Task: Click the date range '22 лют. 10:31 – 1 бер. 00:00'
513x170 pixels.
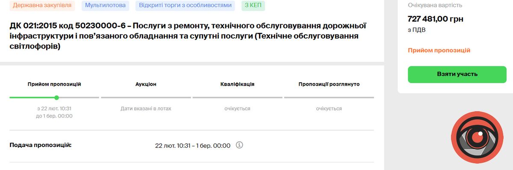Action: (x=193, y=146)
